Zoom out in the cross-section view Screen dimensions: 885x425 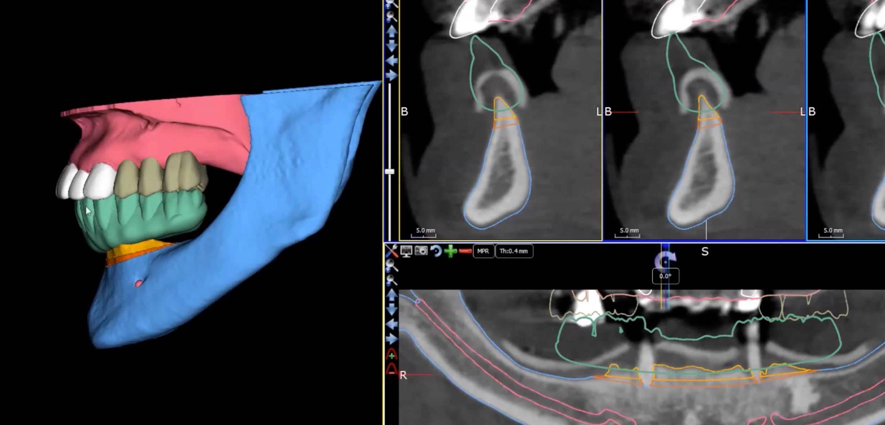click(391, 17)
